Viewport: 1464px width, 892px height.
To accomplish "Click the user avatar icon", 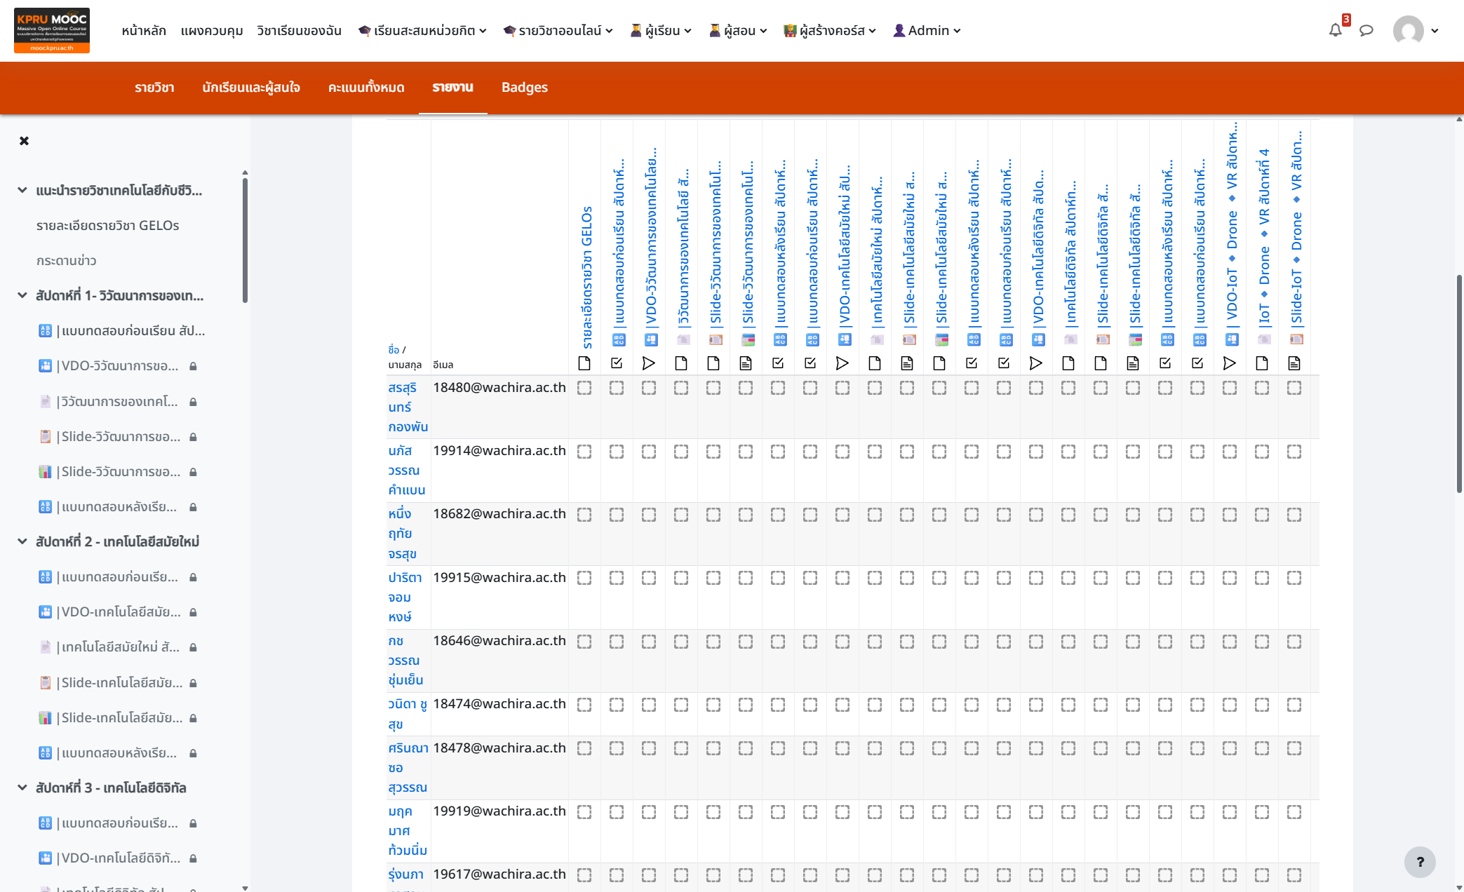I will pos(1408,30).
